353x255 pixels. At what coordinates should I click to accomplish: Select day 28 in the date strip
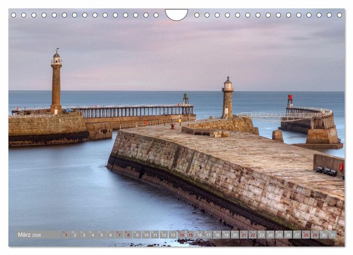tap(306, 235)
